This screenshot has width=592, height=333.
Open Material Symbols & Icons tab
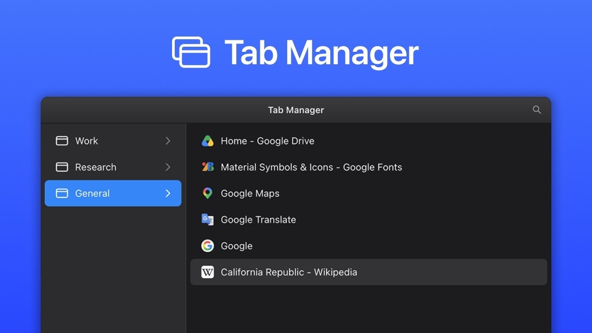coord(311,167)
